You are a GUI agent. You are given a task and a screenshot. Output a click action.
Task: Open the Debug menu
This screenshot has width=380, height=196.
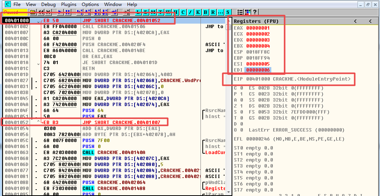tap(48, 4)
